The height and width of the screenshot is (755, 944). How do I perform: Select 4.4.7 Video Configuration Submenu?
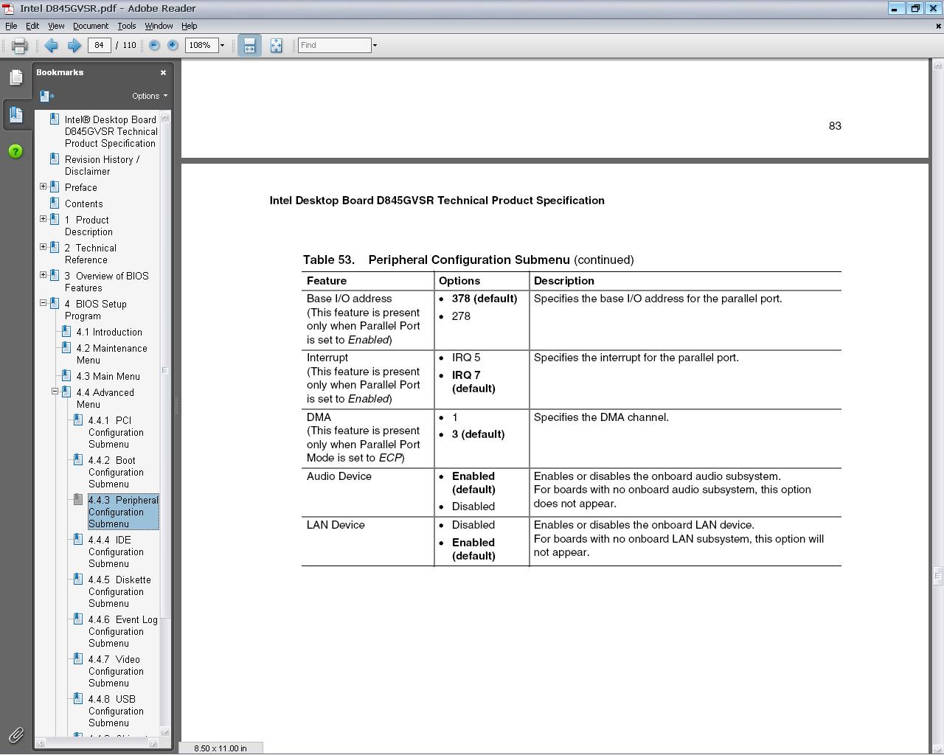coord(116,671)
